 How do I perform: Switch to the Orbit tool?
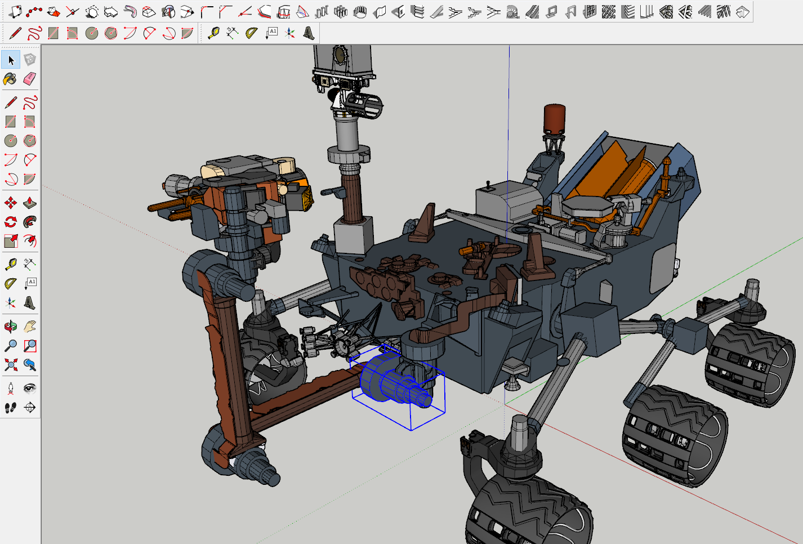[x=11, y=326]
